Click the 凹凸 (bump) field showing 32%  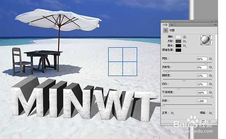pos(202,84)
